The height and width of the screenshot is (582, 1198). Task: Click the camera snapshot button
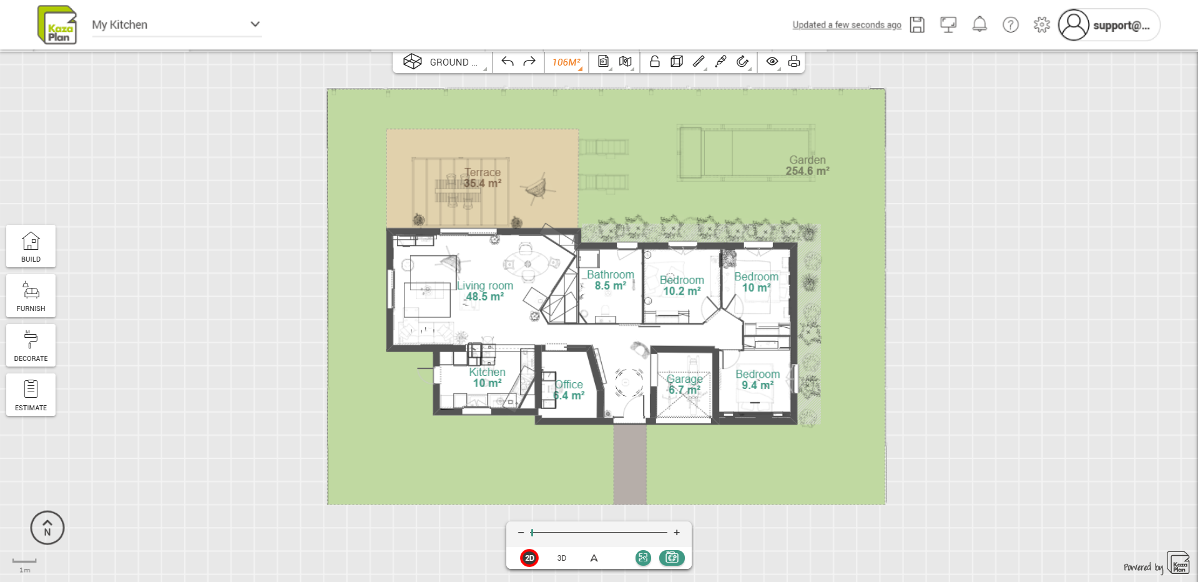tap(672, 558)
